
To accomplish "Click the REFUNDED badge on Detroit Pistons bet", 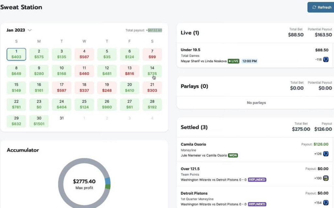I will coord(257,204).
